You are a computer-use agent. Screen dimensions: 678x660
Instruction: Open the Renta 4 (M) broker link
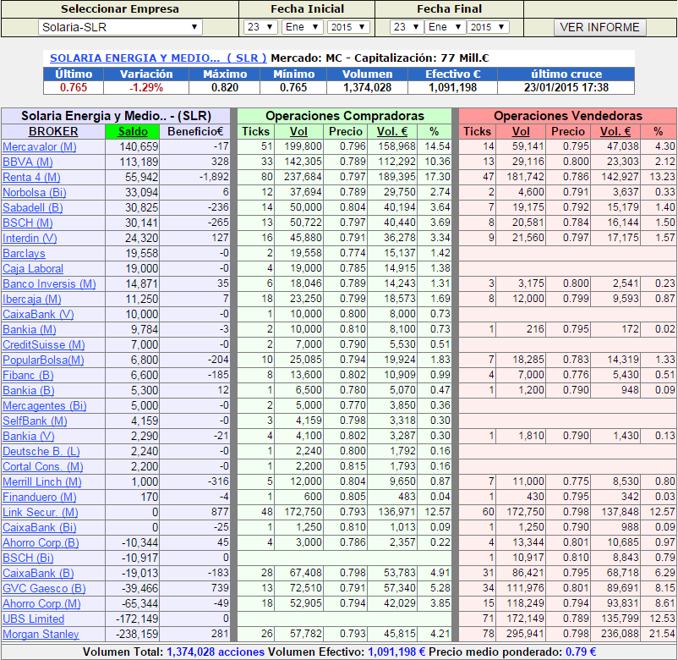pos(31,178)
